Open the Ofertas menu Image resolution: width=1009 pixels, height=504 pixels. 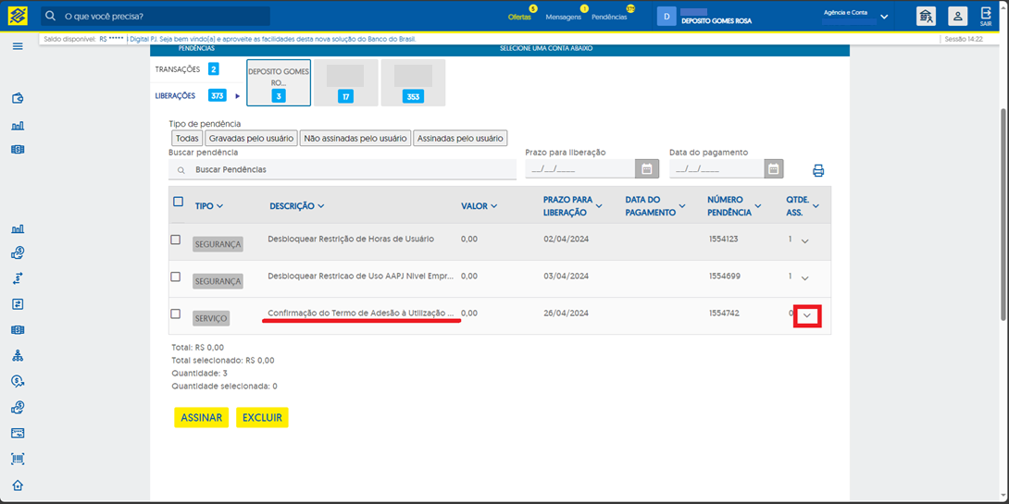[x=519, y=18]
